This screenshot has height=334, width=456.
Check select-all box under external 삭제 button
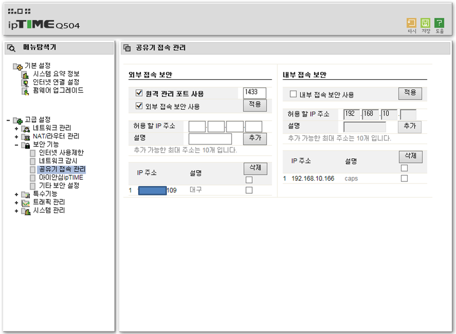[249, 180]
